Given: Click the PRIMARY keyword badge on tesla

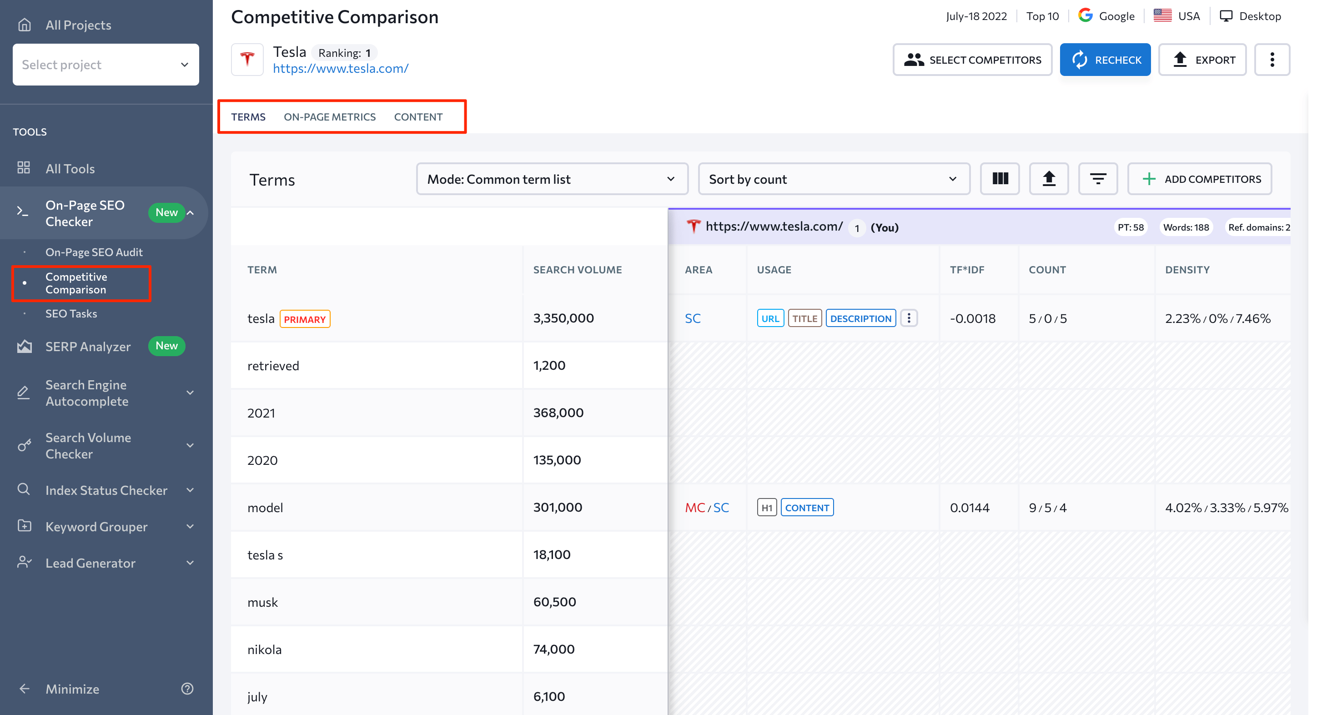Looking at the screenshot, I should pyautogui.click(x=305, y=319).
